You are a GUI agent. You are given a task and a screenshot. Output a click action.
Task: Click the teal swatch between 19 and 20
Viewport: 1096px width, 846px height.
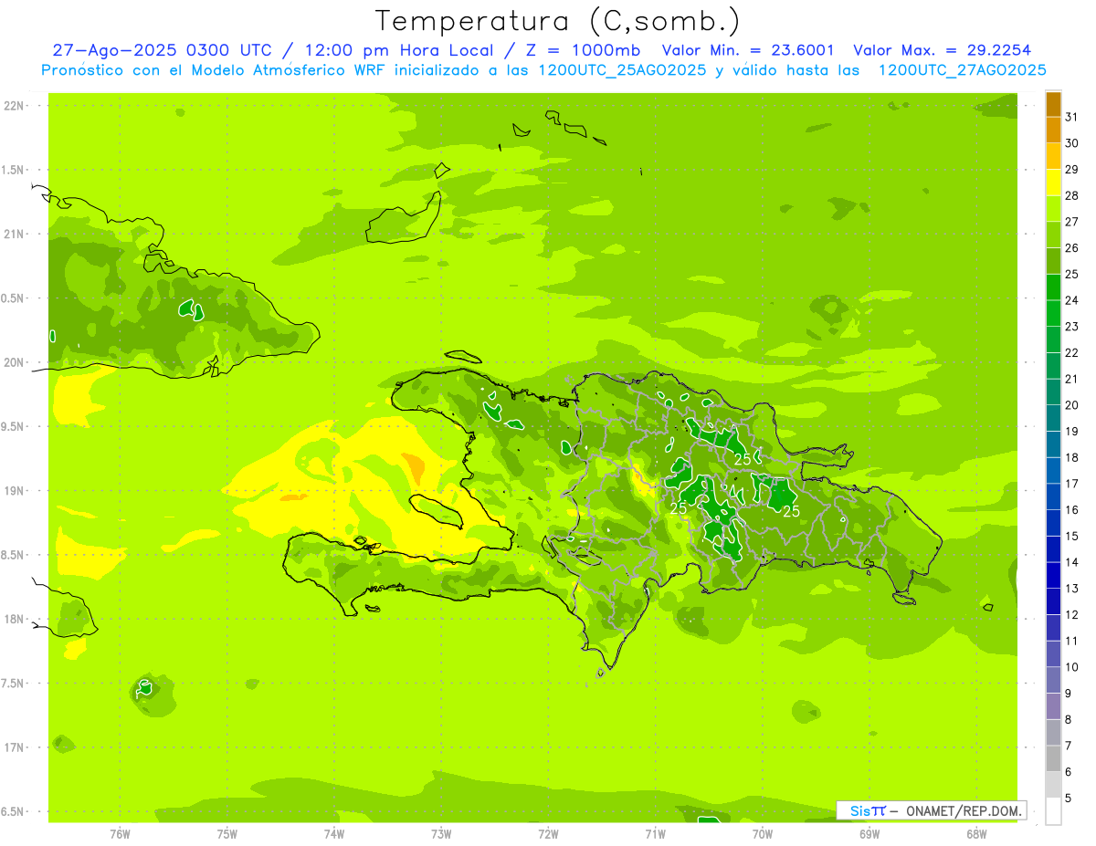[1053, 419]
